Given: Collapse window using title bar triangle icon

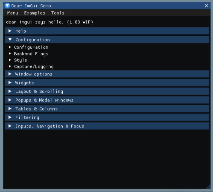Looking at the screenshot, I should coord(7,6).
